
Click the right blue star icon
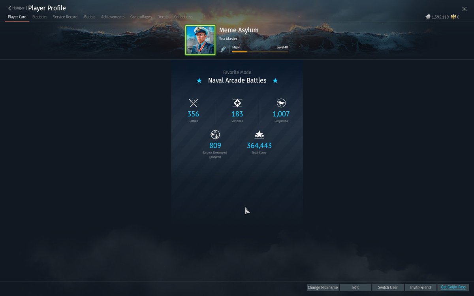pos(275,81)
